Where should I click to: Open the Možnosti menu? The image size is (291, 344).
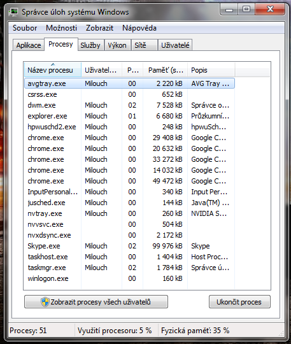61,28
